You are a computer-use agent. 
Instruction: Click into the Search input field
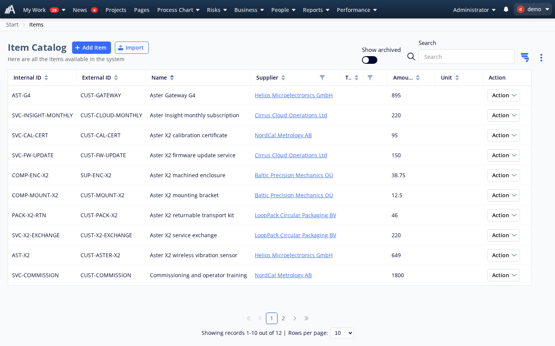point(466,57)
